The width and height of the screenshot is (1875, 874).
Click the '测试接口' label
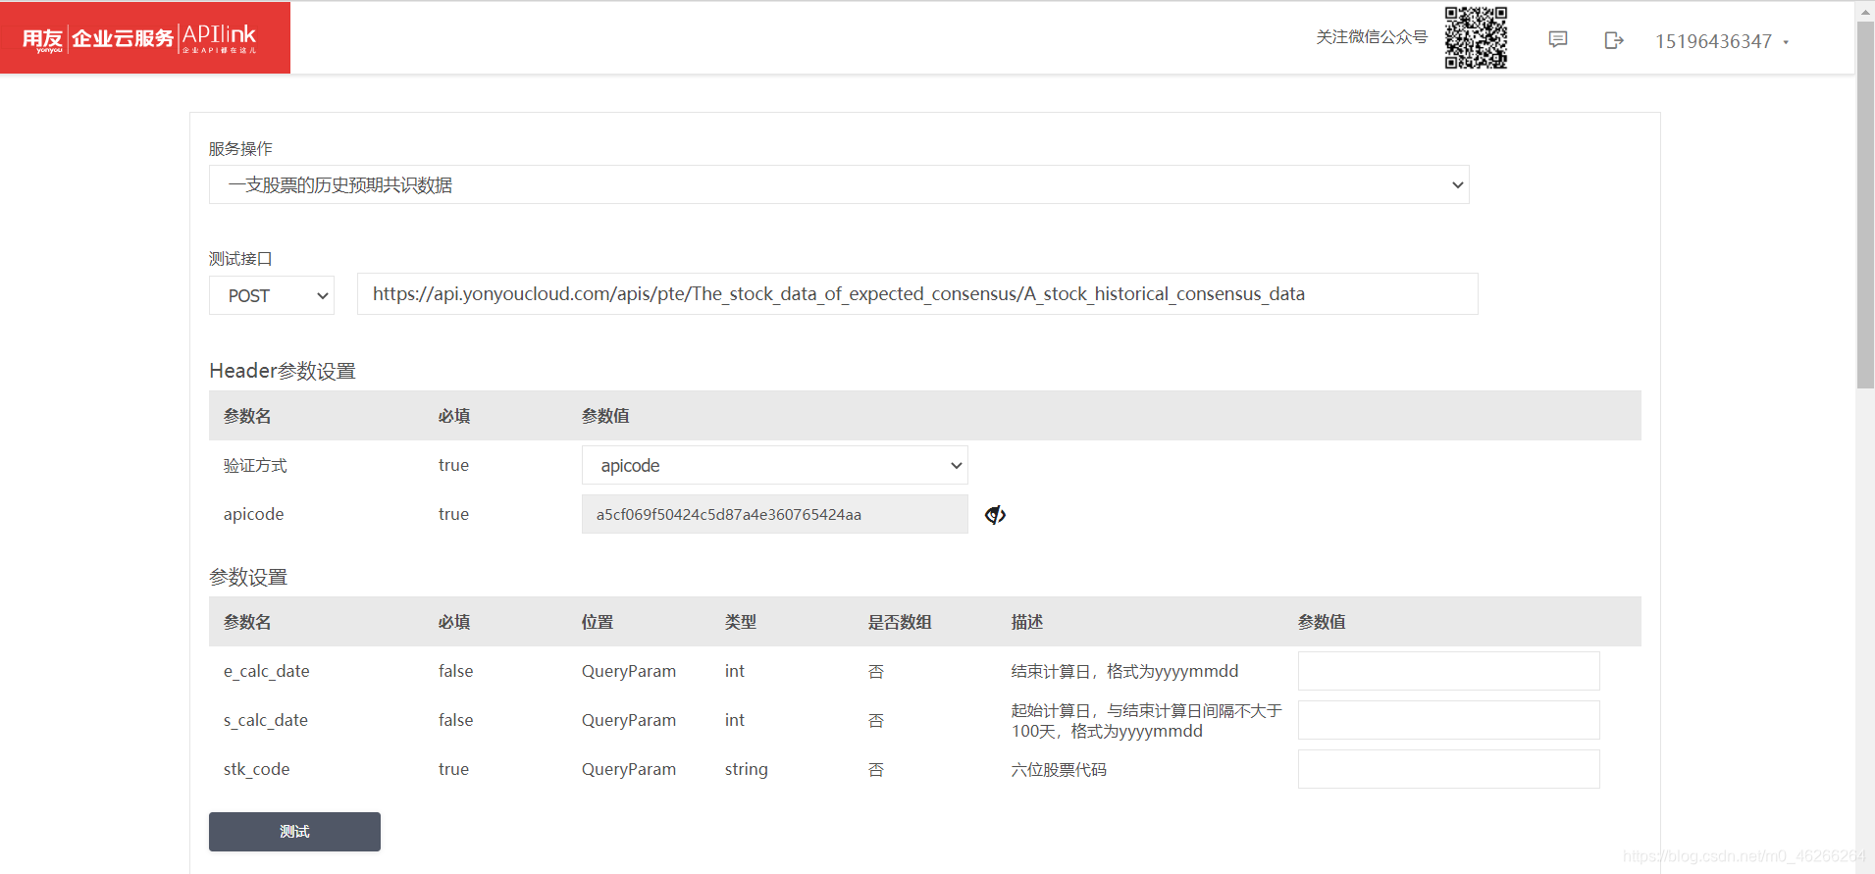pyautogui.click(x=240, y=258)
